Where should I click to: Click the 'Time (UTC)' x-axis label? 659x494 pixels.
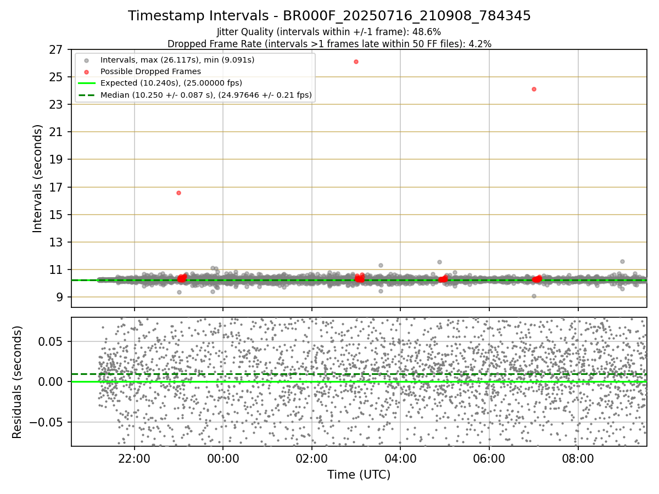coord(359,475)
